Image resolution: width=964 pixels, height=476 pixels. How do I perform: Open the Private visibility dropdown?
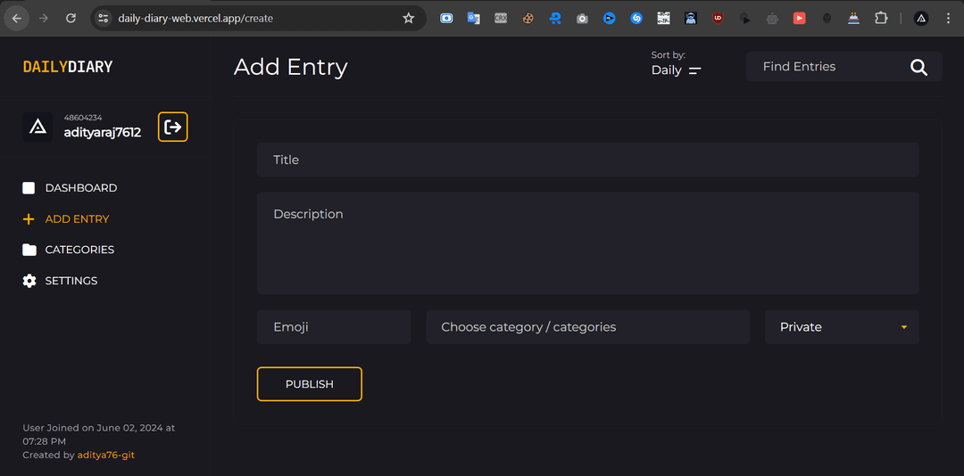click(842, 327)
